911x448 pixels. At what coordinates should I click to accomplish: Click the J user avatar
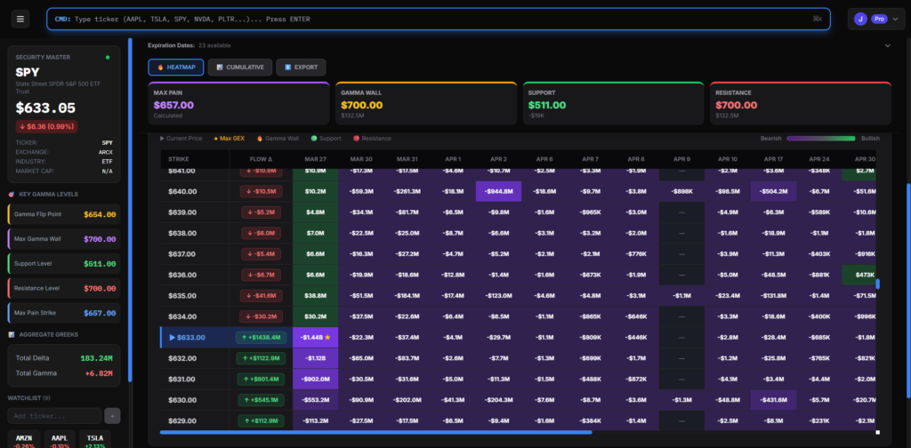click(860, 20)
